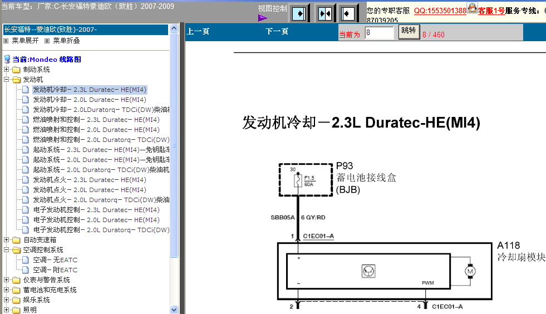Click the collapse-left view control icon
The width and height of the screenshot is (546, 314).
pos(347,14)
